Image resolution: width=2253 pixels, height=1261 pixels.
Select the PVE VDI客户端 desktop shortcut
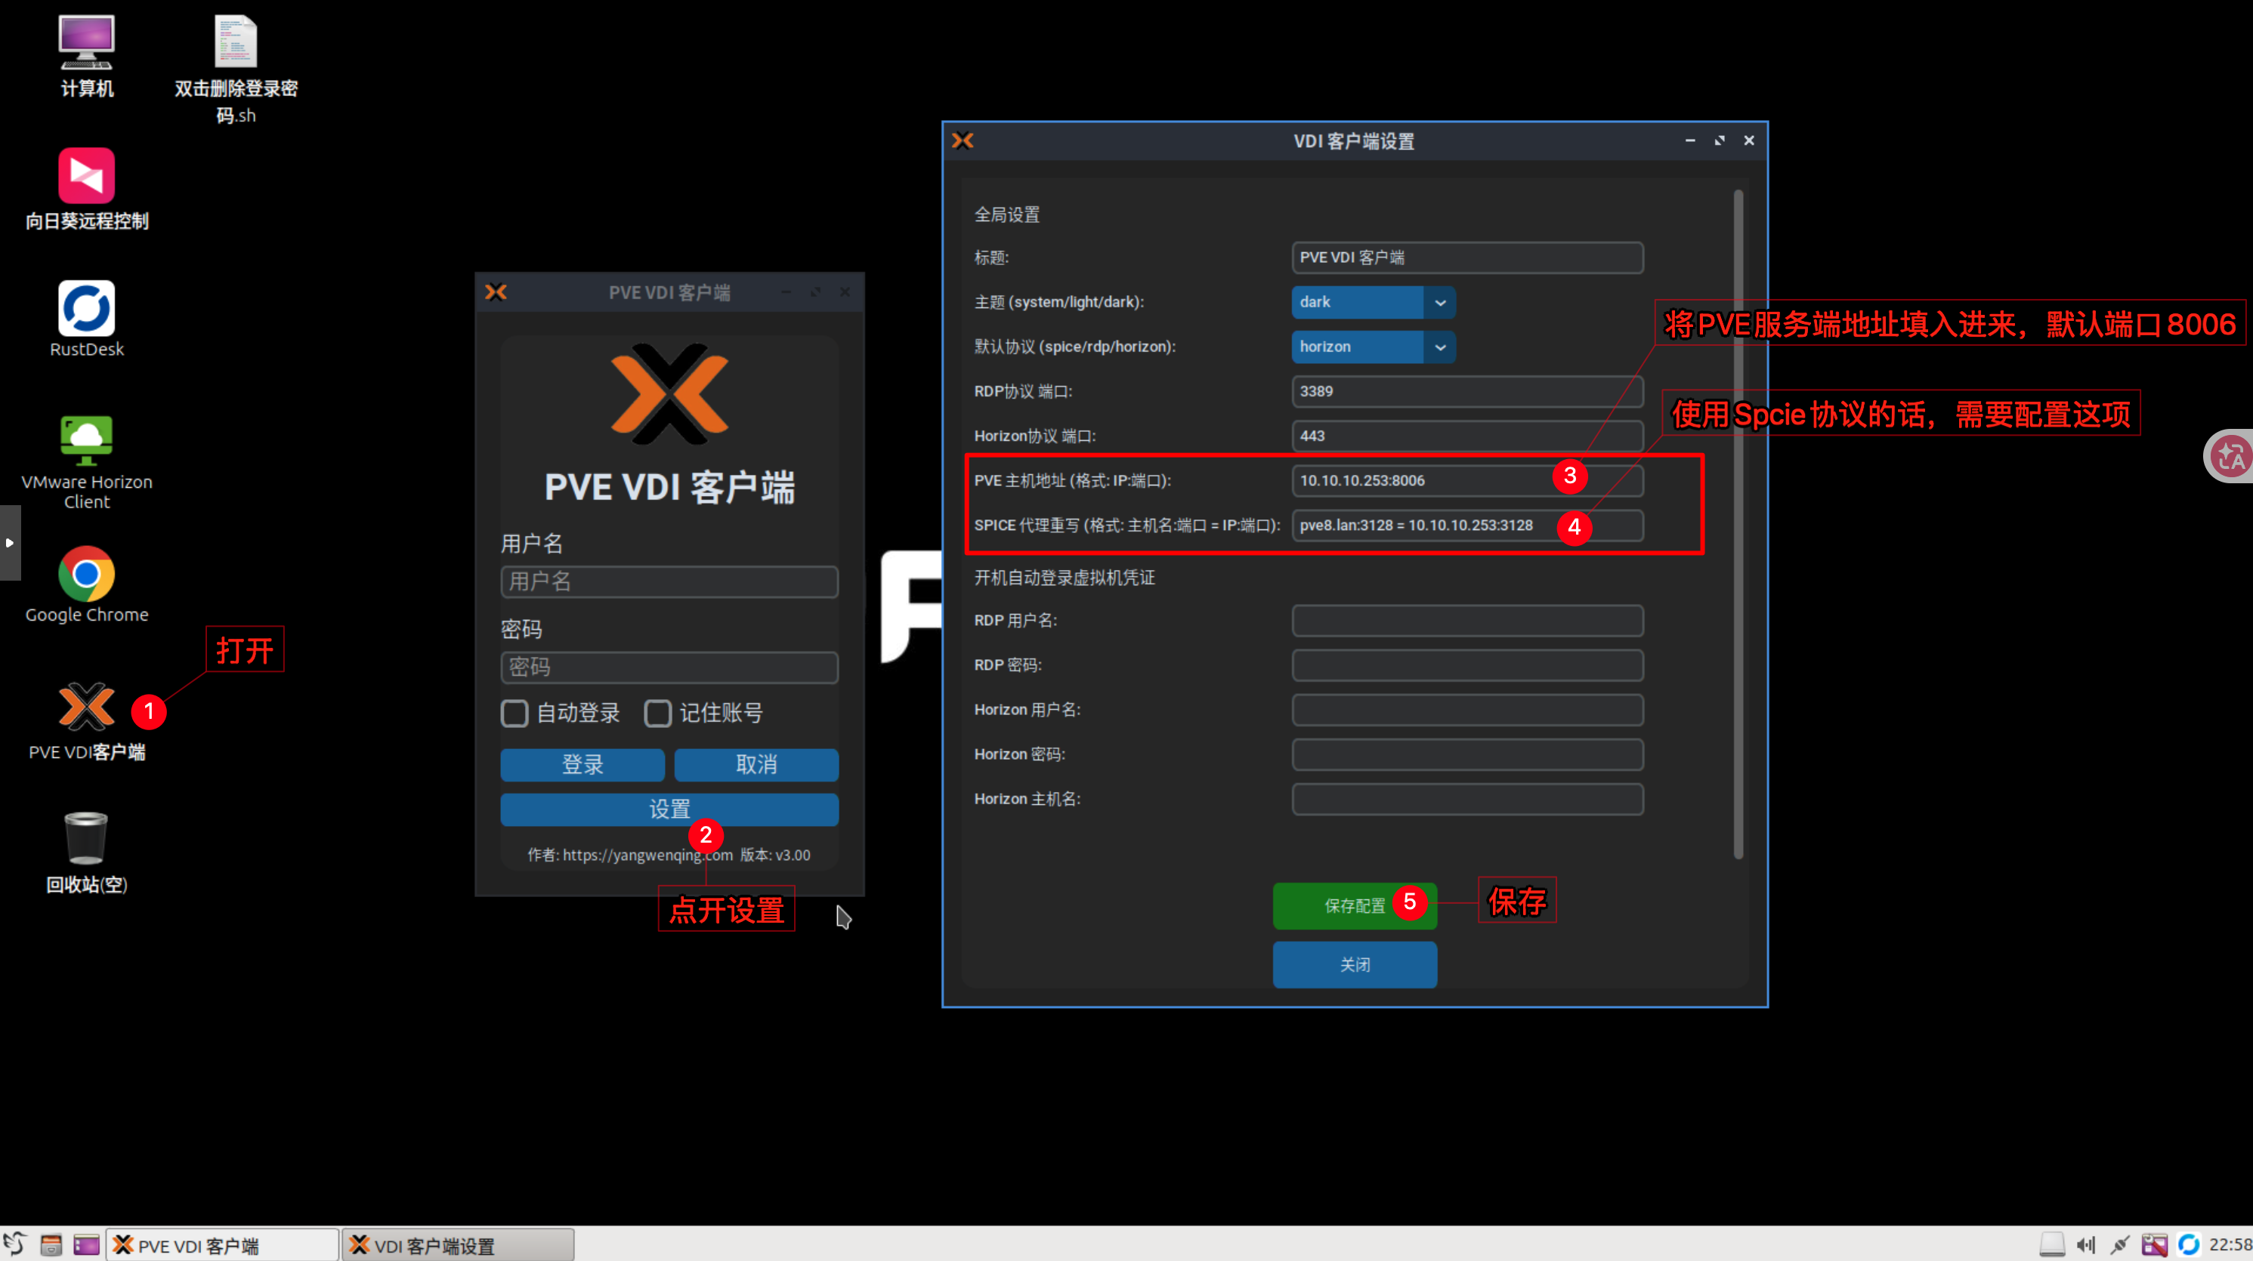pyautogui.click(x=87, y=721)
